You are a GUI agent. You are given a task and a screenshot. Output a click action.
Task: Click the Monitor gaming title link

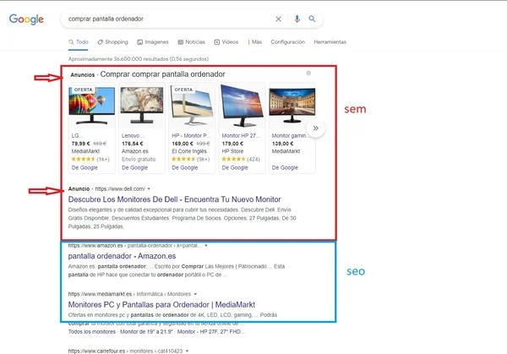coord(290,136)
